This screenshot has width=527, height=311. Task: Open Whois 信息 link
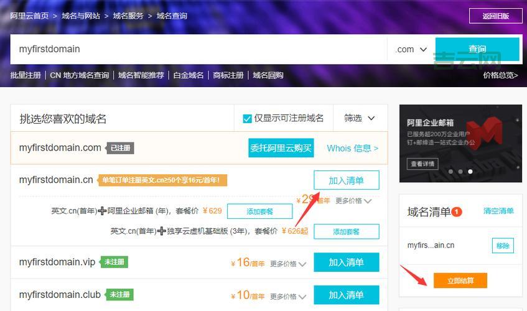(352, 148)
